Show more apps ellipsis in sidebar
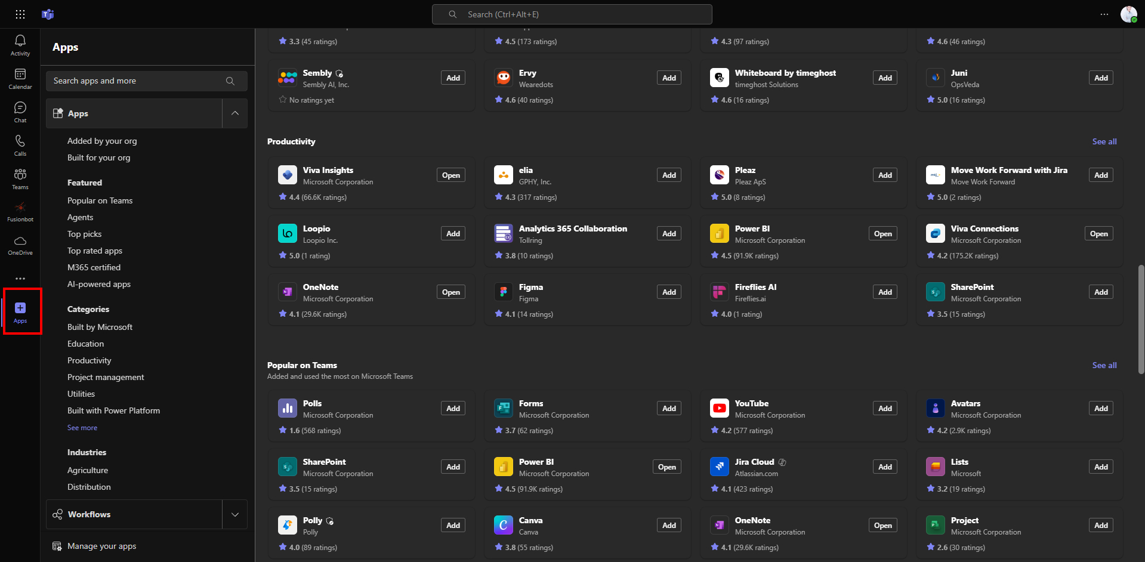 point(20,279)
